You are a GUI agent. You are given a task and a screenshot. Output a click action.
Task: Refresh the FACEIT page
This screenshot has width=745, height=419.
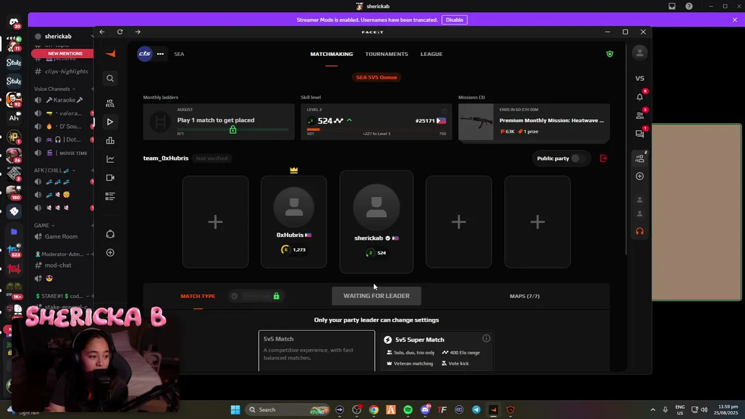click(x=120, y=32)
